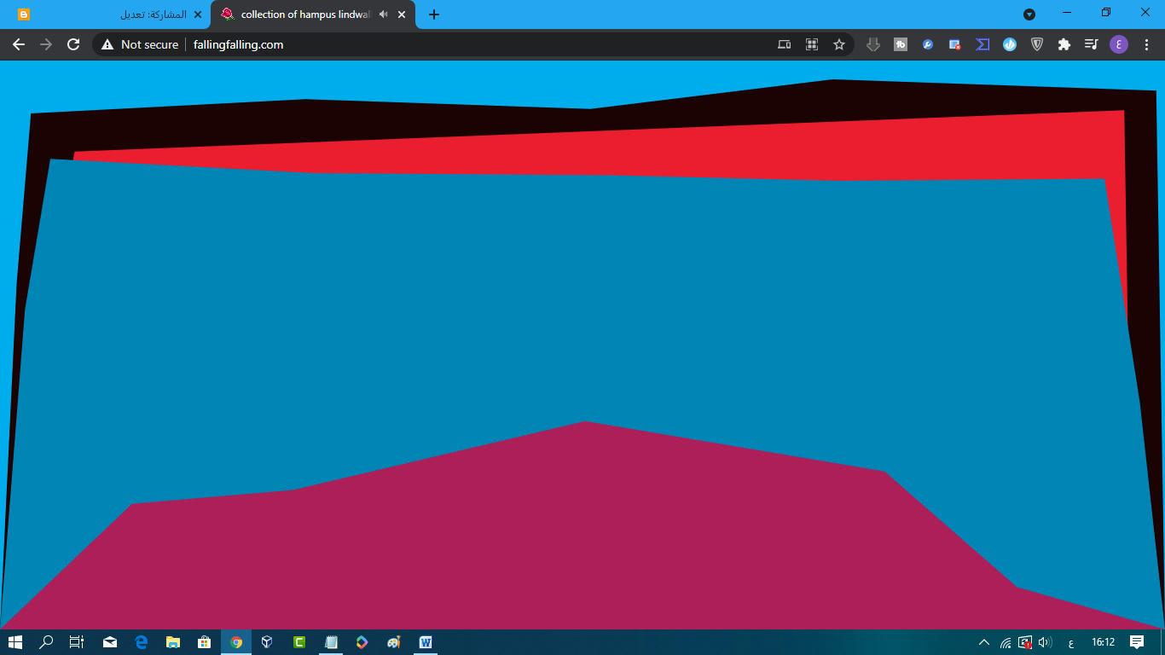Open the Extensions puzzle-piece menu
The image size is (1165, 655).
coord(1064,44)
